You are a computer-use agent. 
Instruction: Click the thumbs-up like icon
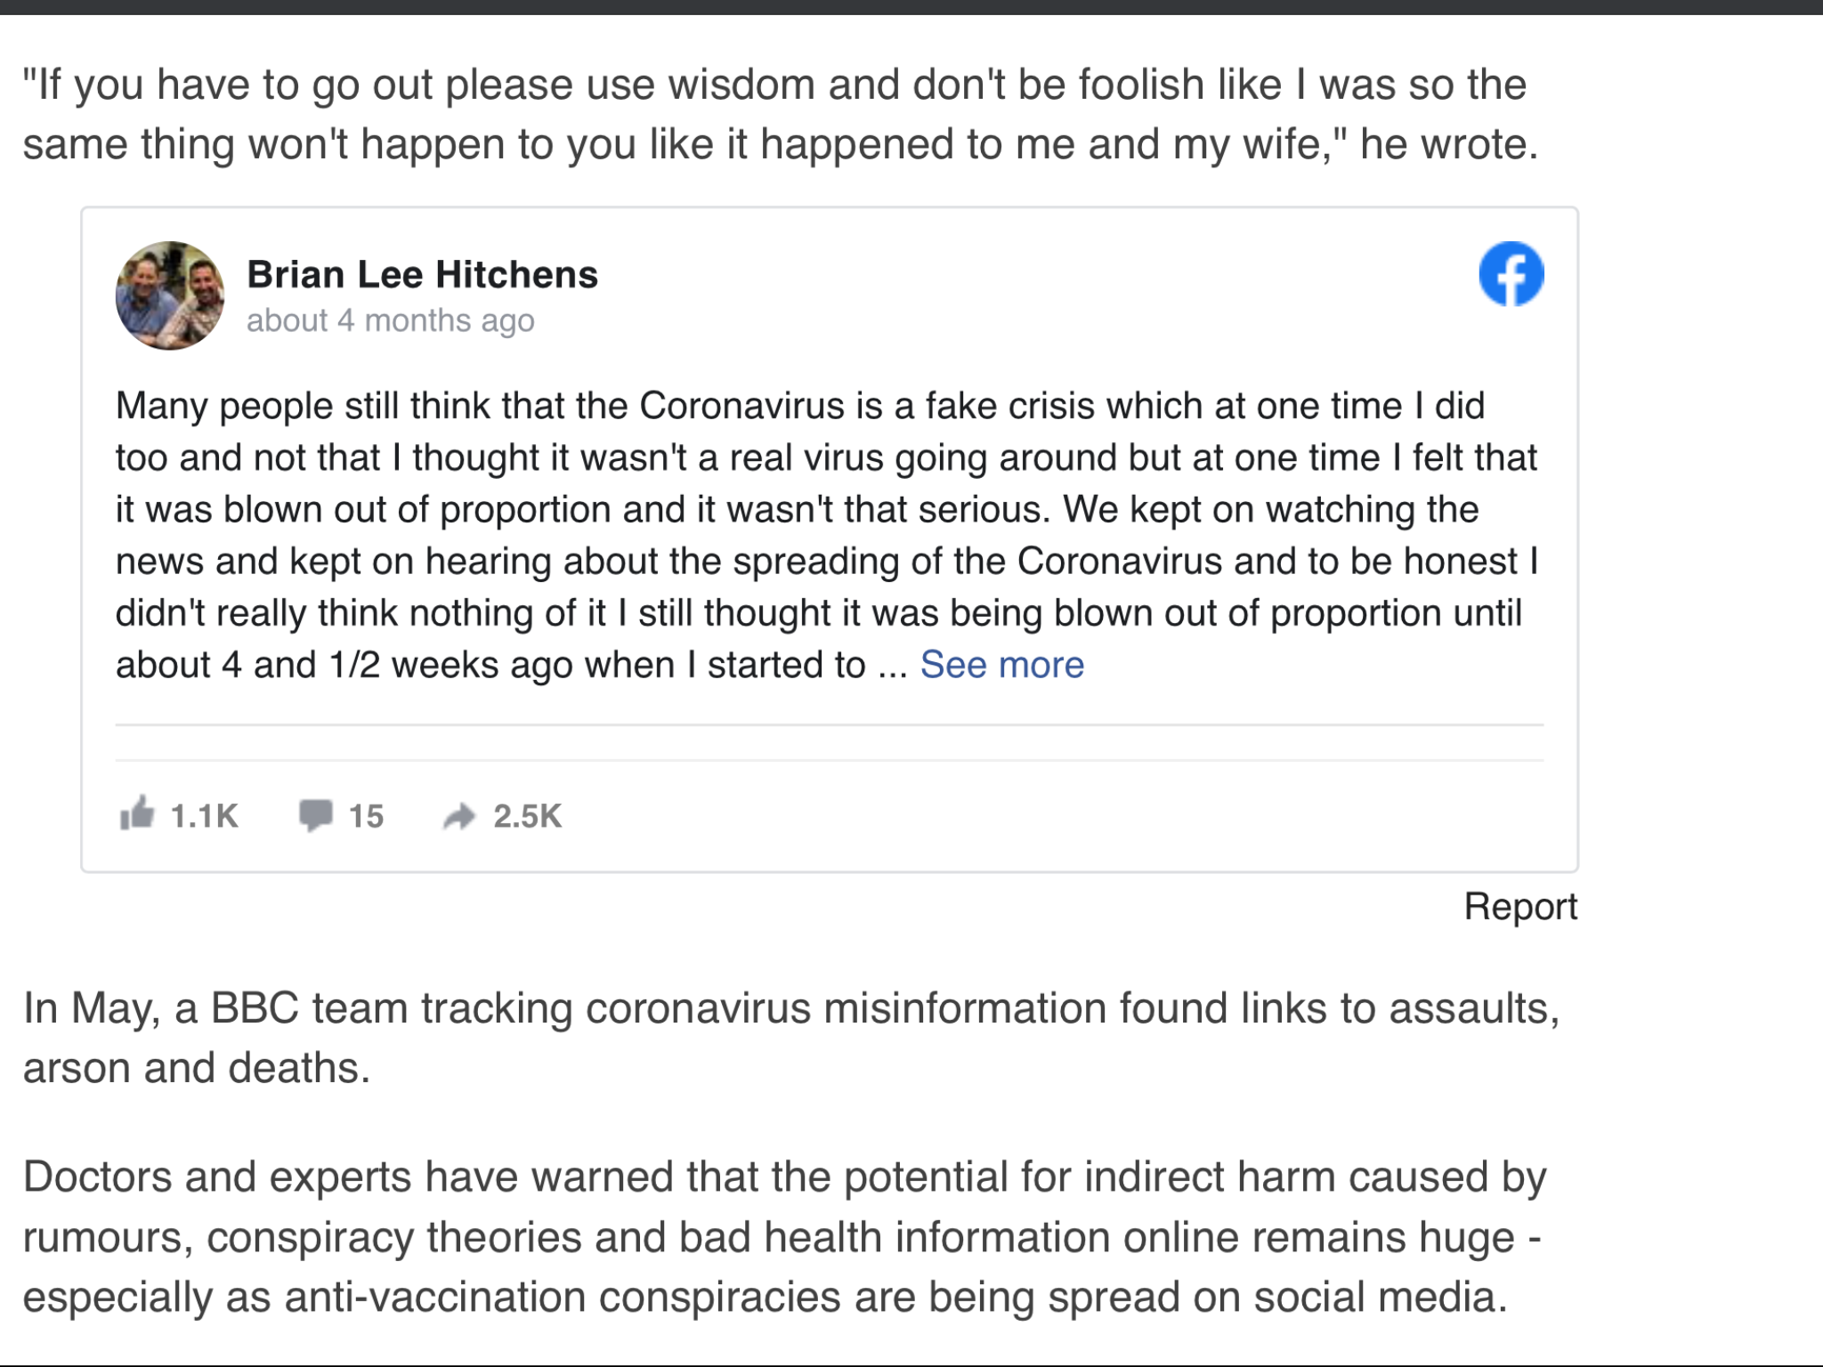pos(137,813)
